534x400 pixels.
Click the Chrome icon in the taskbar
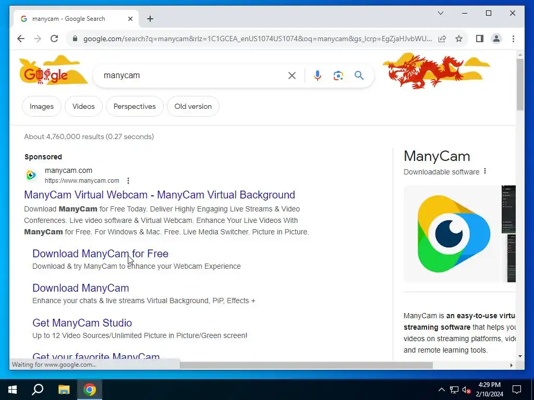[x=90, y=390]
